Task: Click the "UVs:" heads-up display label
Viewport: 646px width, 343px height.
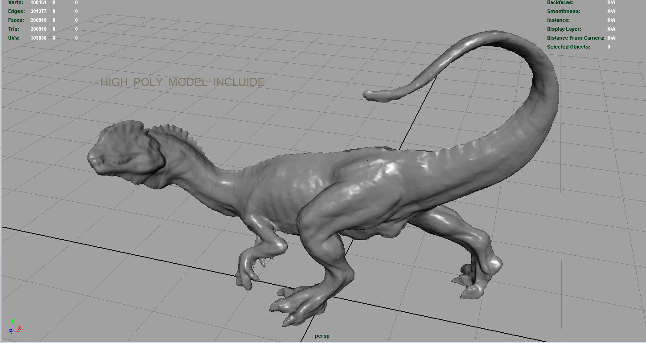Action: [x=13, y=38]
